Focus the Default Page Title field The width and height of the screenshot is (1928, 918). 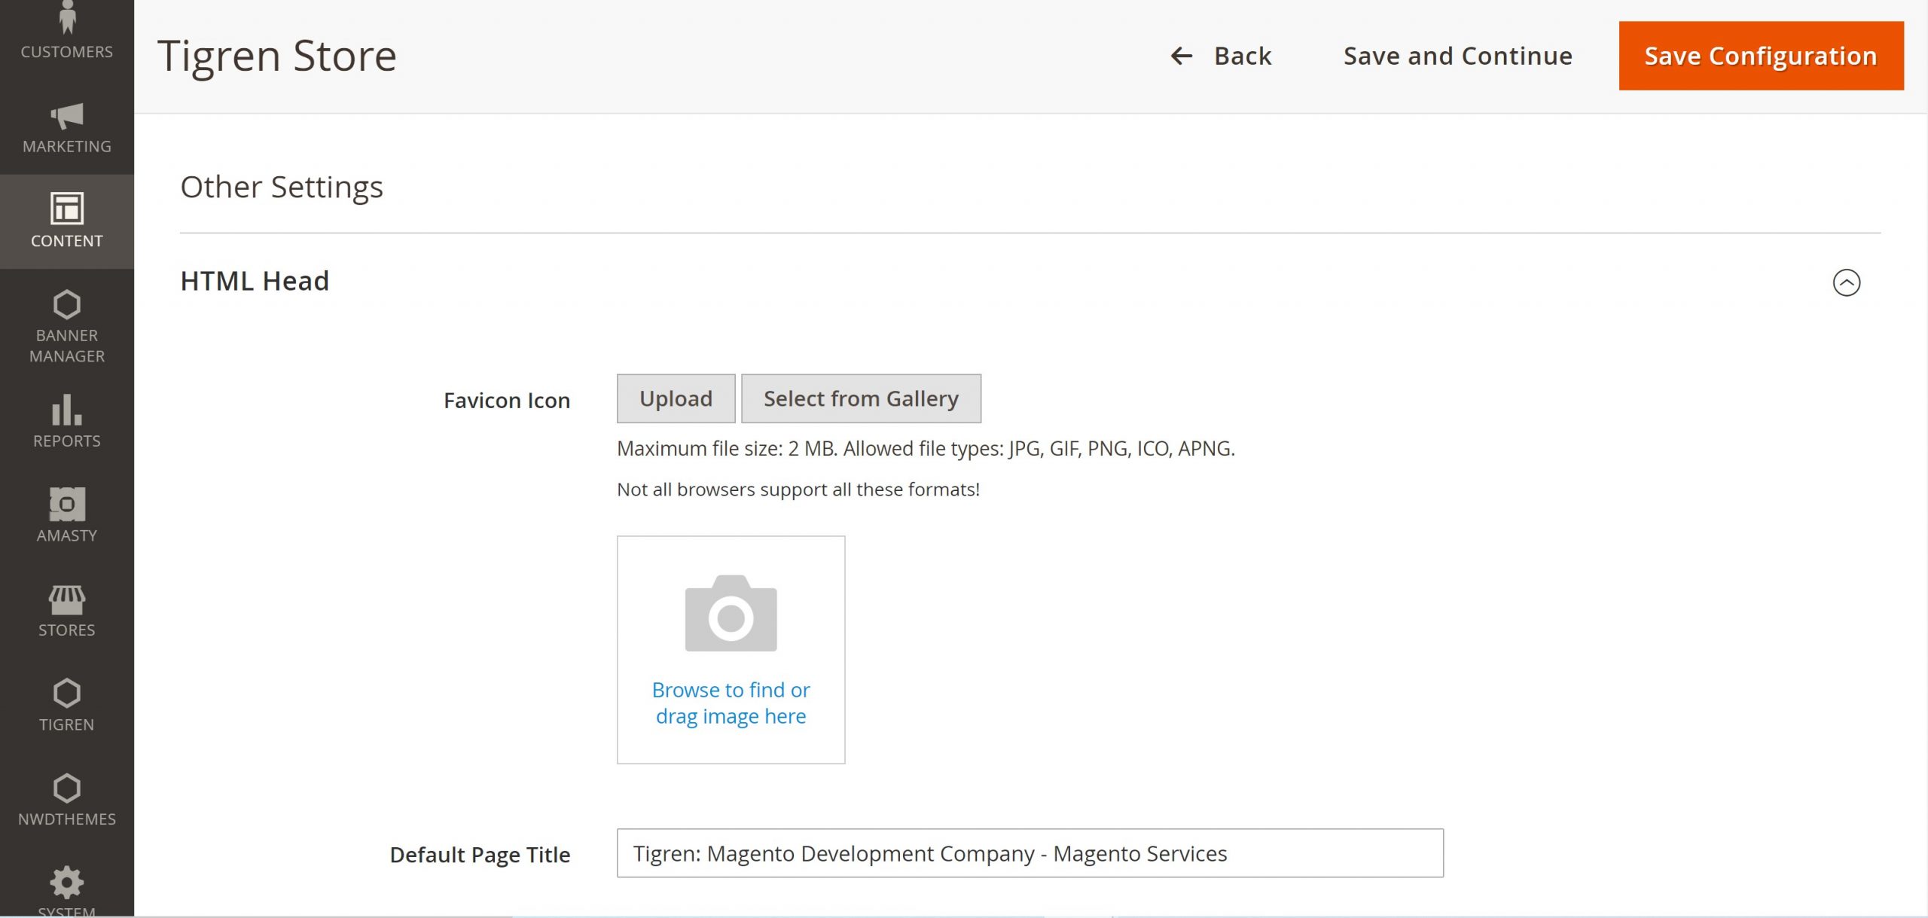point(1030,853)
